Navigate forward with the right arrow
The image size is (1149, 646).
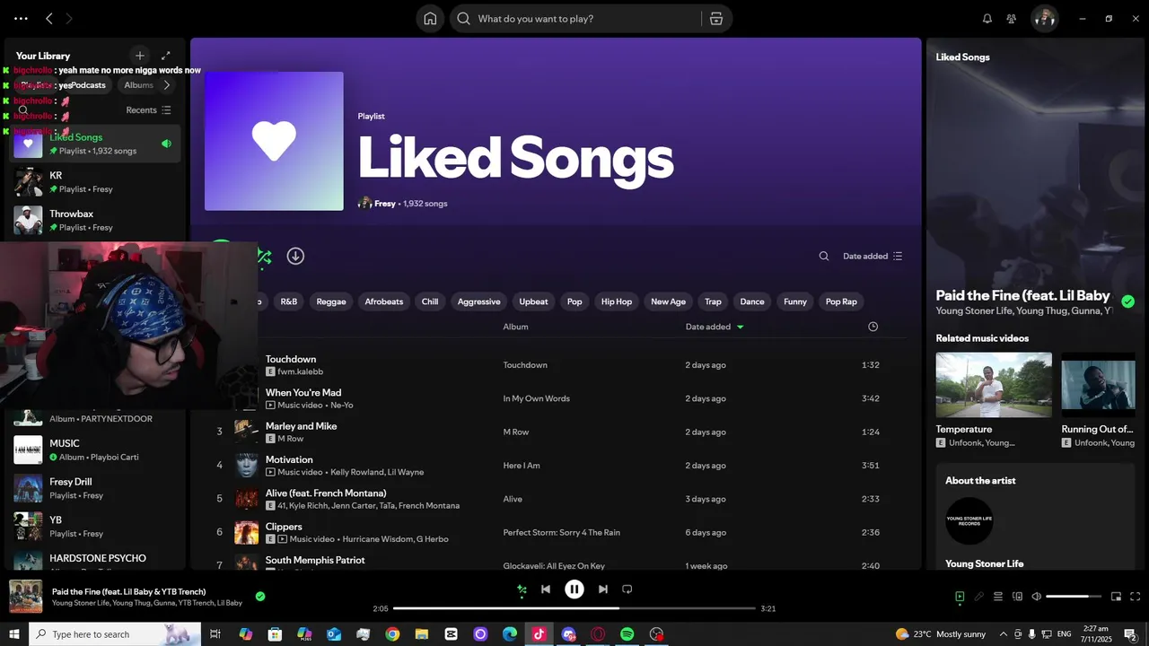pyautogui.click(x=69, y=18)
